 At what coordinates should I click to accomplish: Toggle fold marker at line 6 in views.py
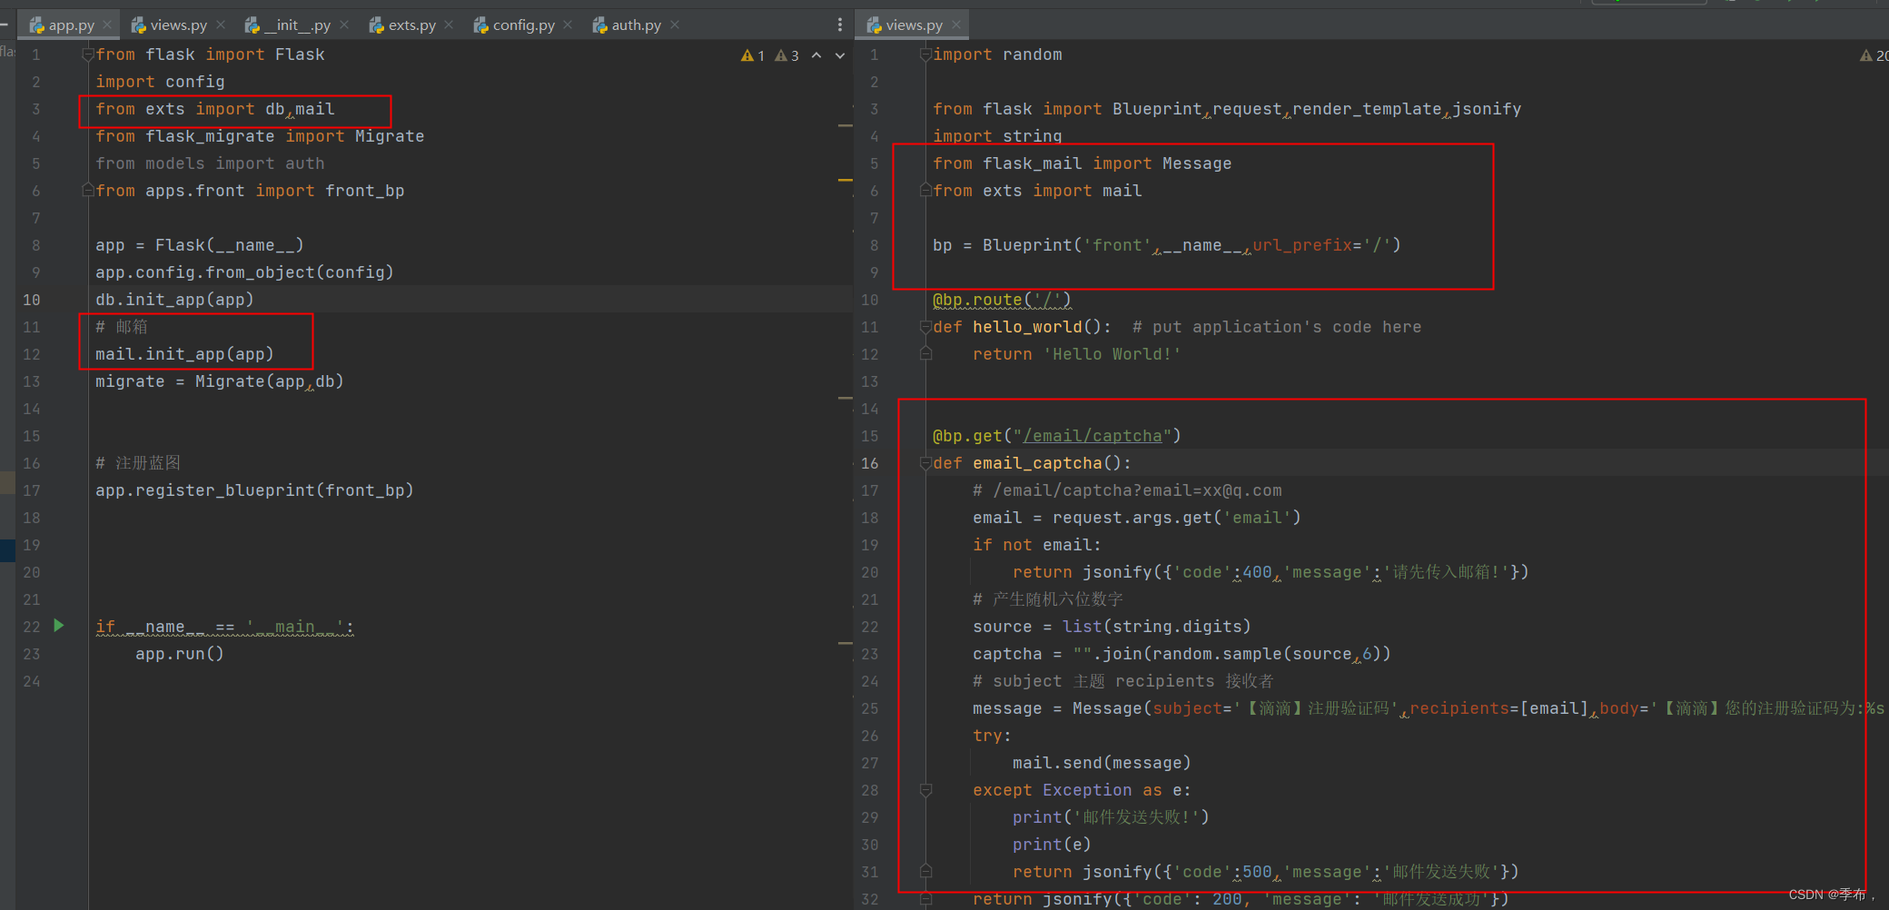925,191
